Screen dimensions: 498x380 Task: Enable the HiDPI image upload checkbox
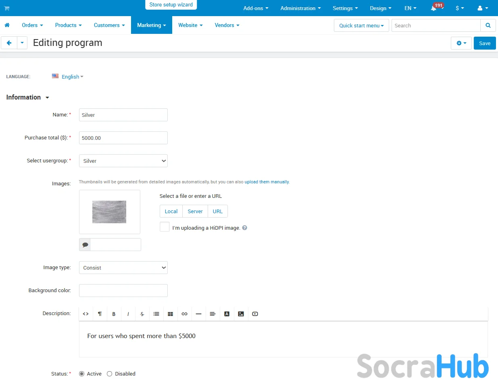point(165,227)
